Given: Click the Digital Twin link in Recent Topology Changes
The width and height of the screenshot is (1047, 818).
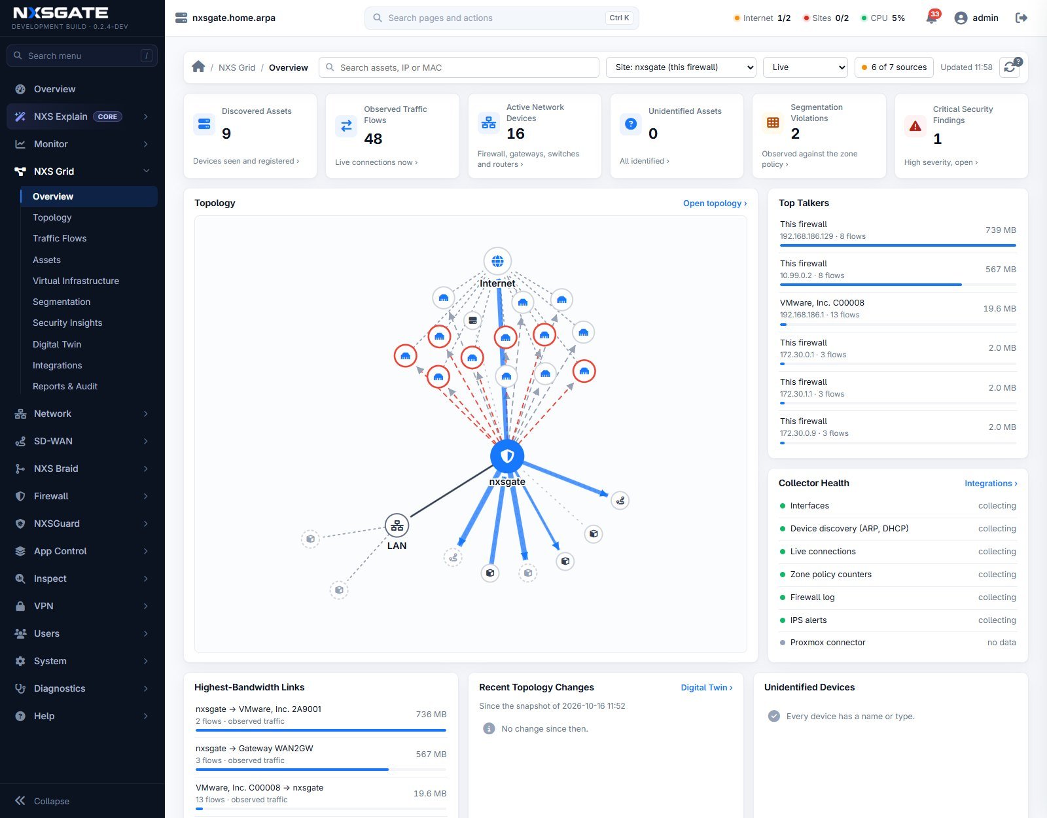Looking at the screenshot, I should click(707, 688).
